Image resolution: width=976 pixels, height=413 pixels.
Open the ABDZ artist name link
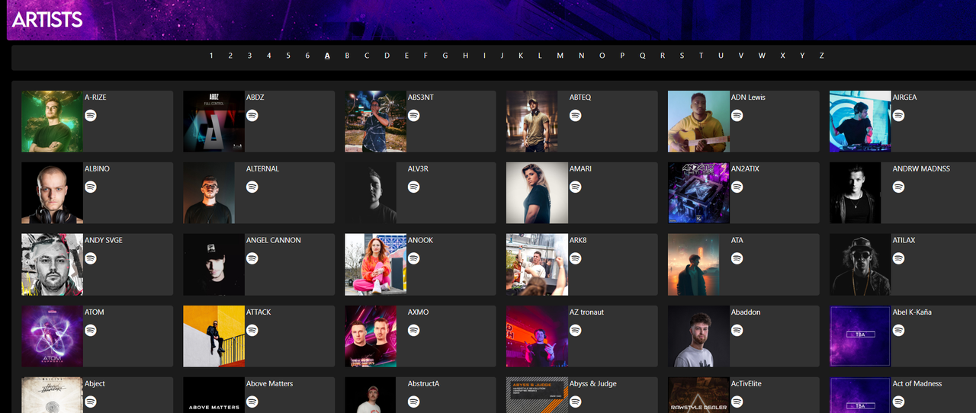pos(255,98)
